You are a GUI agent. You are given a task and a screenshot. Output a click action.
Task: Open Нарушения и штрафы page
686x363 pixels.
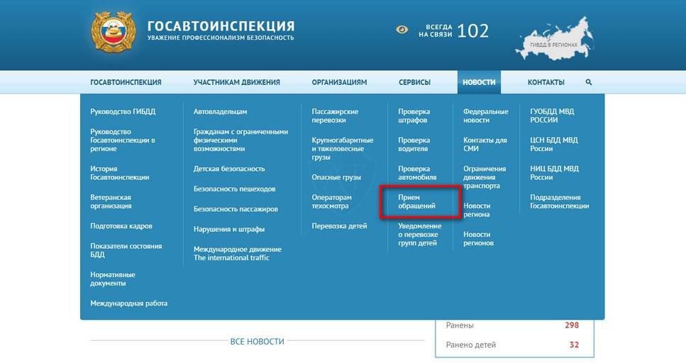[x=229, y=229]
